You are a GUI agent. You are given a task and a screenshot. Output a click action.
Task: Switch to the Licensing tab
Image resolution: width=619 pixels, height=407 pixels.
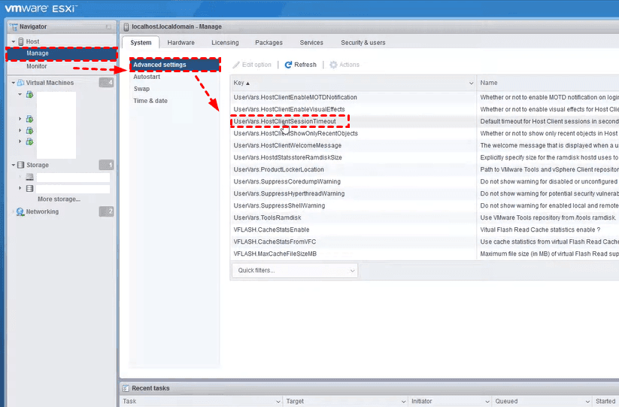(225, 43)
